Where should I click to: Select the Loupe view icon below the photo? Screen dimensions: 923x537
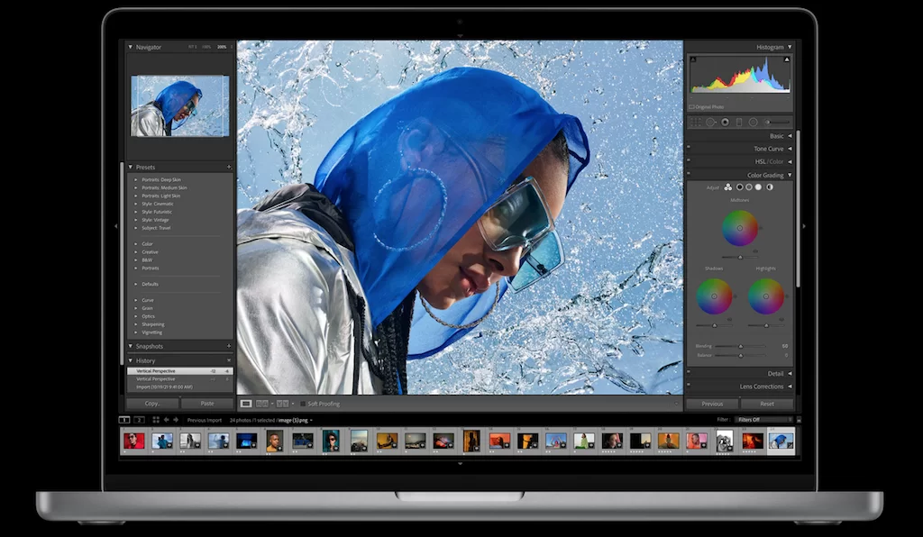tap(245, 404)
